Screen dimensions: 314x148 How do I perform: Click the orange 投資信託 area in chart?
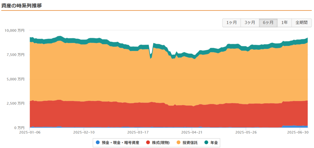click(x=160, y=80)
